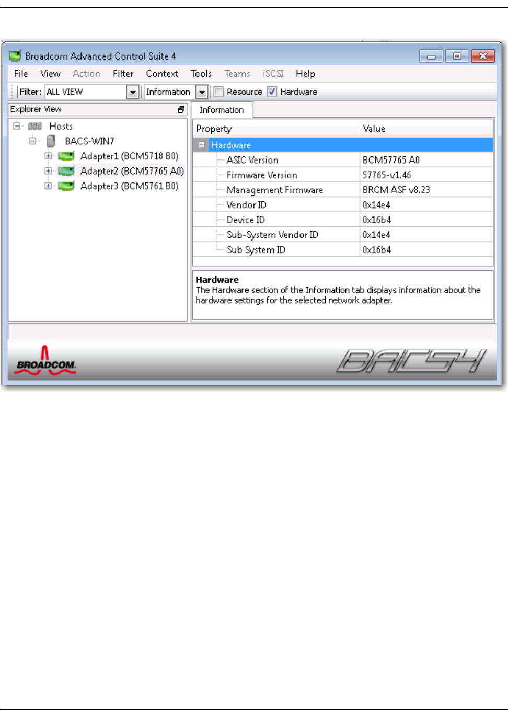Open the Help menu
508x720 pixels.
305,74
